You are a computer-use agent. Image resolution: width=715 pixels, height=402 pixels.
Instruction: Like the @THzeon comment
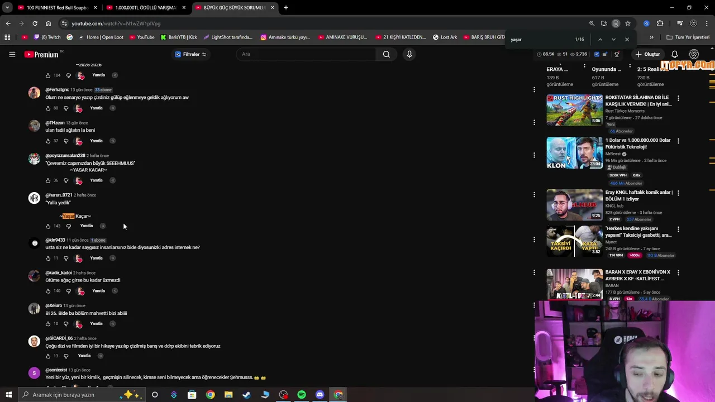48,141
